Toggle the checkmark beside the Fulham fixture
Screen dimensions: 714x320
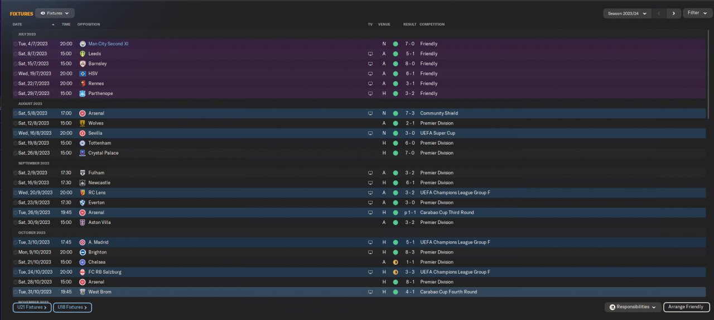click(x=15, y=173)
